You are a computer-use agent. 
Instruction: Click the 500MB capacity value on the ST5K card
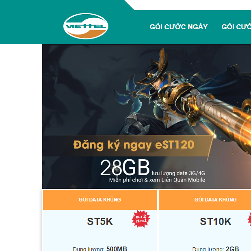click(x=117, y=249)
